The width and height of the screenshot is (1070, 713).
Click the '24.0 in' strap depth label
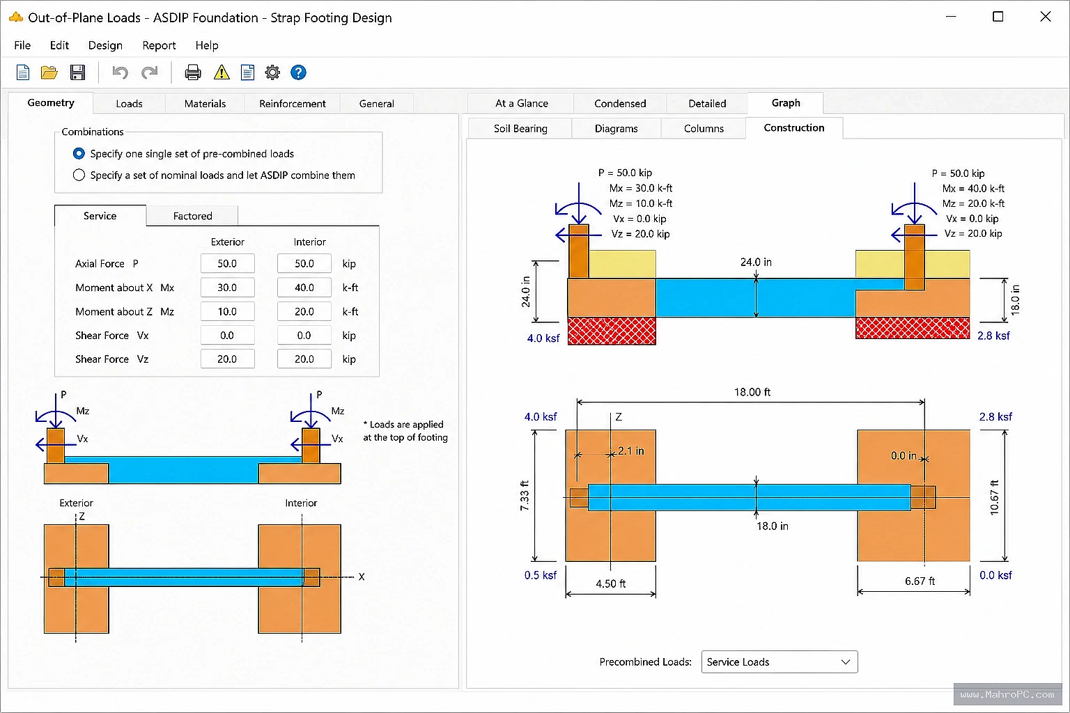click(x=756, y=262)
